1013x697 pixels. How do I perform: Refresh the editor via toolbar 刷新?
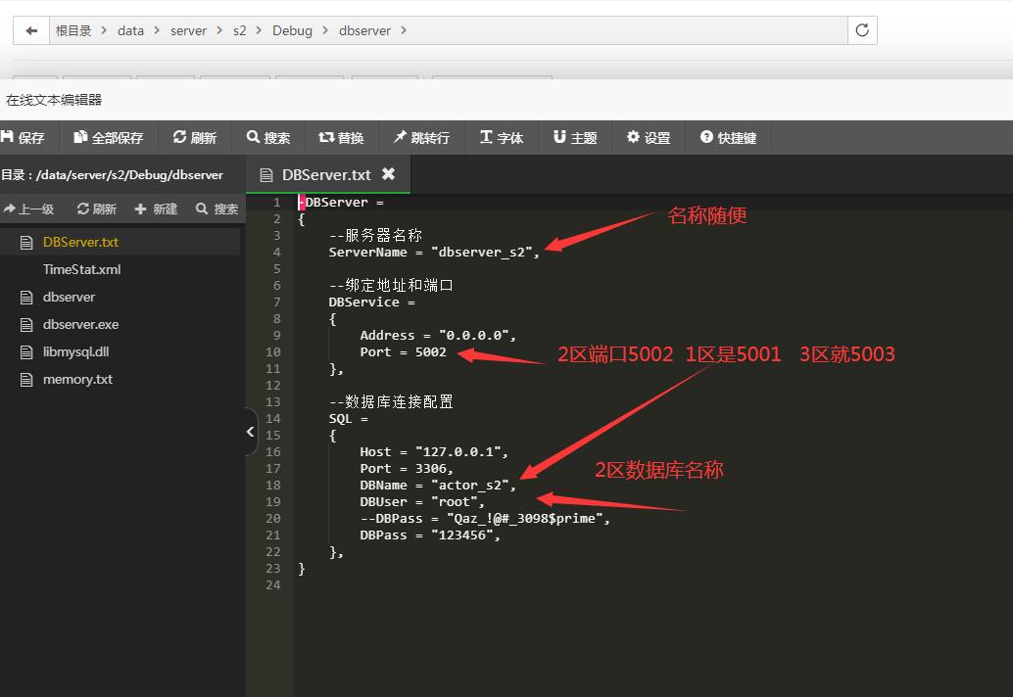[x=195, y=137]
